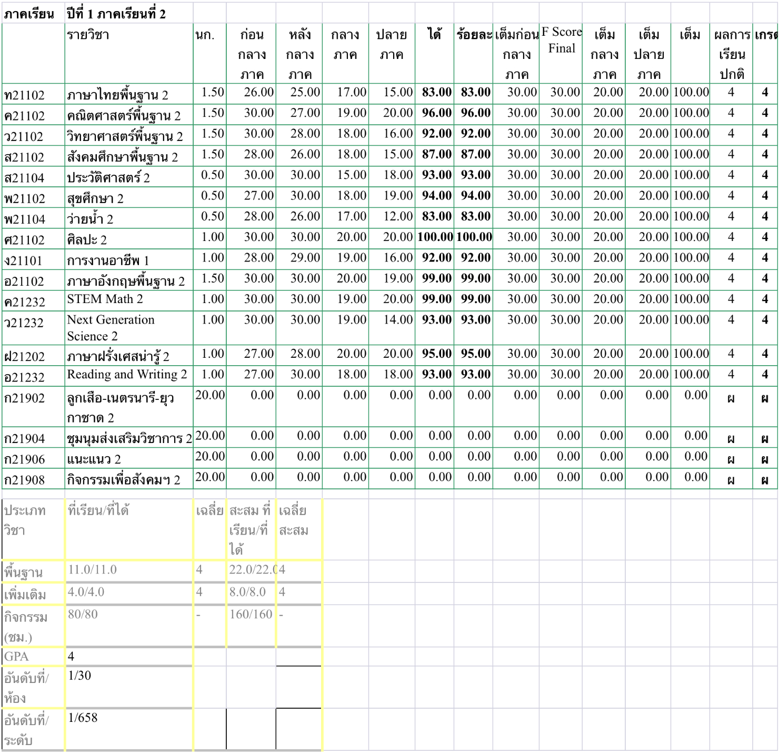The image size is (780, 754).
Task: Select the level rank value 1/658
Action: [129, 729]
